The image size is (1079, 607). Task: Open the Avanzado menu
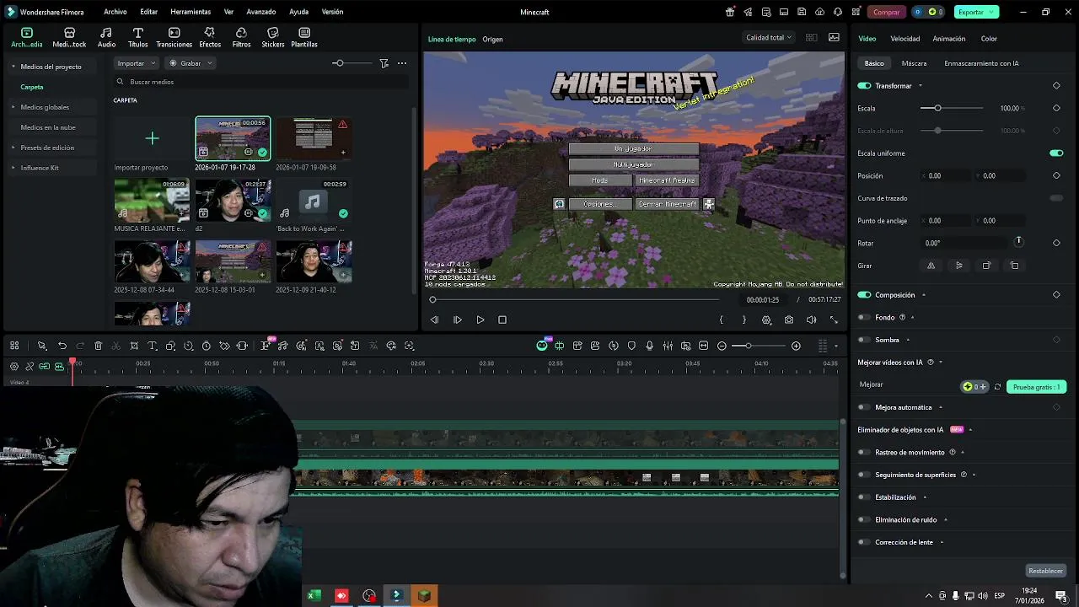click(260, 12)
